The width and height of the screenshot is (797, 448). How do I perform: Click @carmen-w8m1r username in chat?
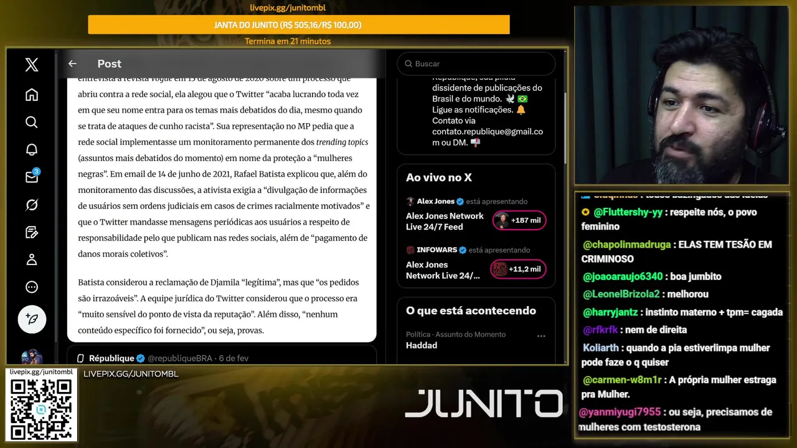(x=622, y=380)
